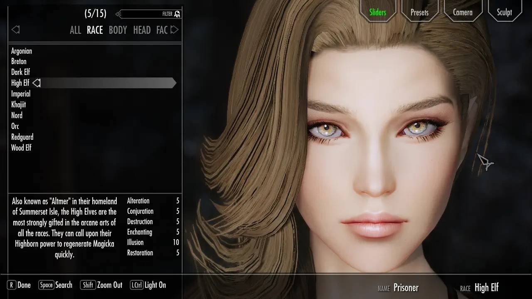Image resolution: width=532 pixels, height=299 pixels.
Task: Select the Dark Elf race
Action: (x=20, y=72)
